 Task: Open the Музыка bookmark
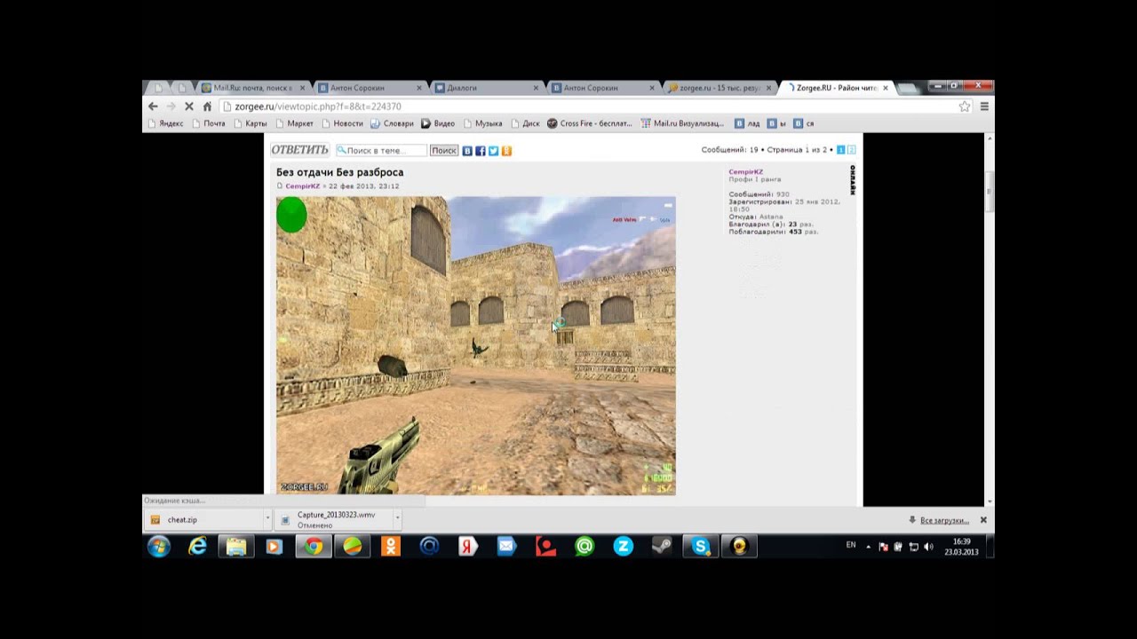click(482, 123)
